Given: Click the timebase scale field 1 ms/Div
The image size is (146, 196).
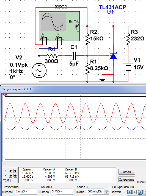Looking at the screenshot, I should [26, 191].
